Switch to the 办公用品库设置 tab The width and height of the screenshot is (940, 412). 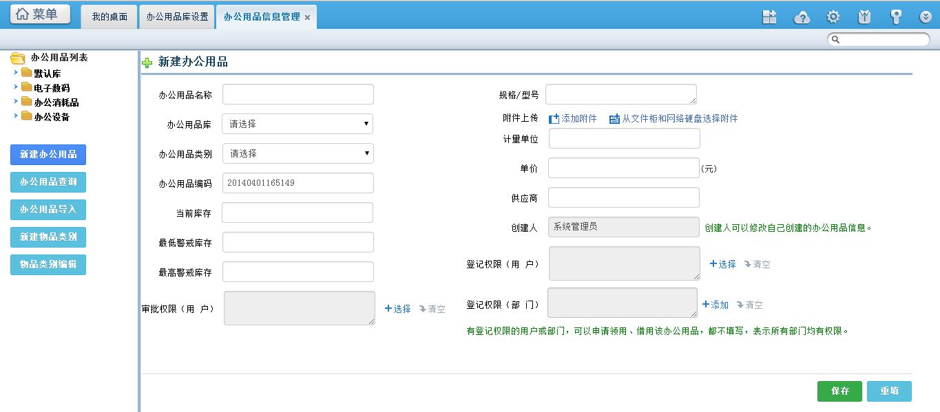tap(177, 17)
